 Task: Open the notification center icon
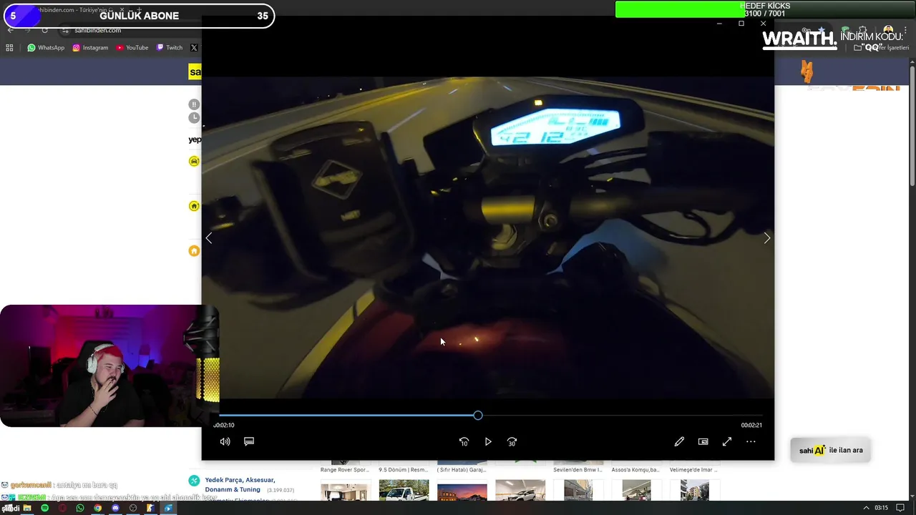tap(900, 508)
